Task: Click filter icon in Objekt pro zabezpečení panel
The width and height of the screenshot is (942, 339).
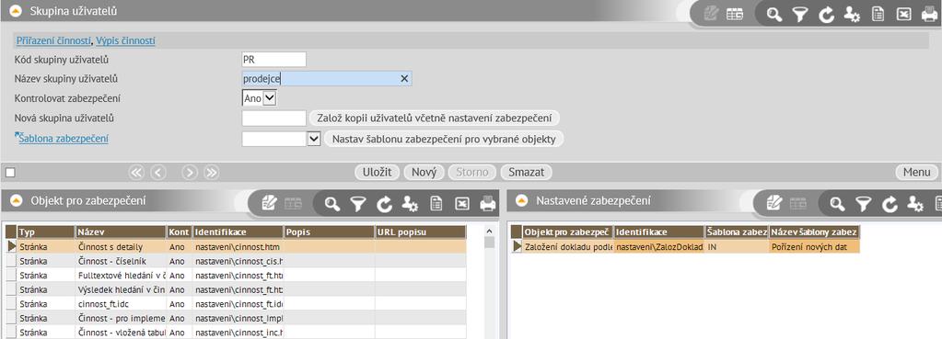Action: (x=358, y=204)
